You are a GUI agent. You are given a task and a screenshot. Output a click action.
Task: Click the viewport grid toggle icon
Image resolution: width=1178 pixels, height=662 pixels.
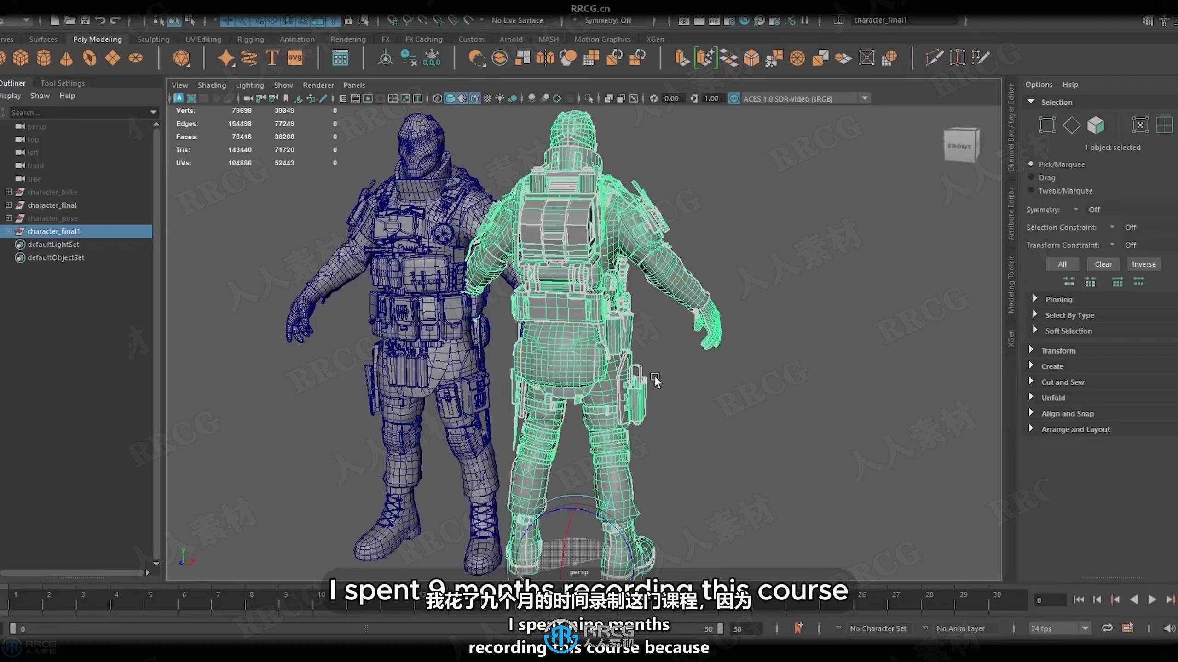tap(343, 98)
